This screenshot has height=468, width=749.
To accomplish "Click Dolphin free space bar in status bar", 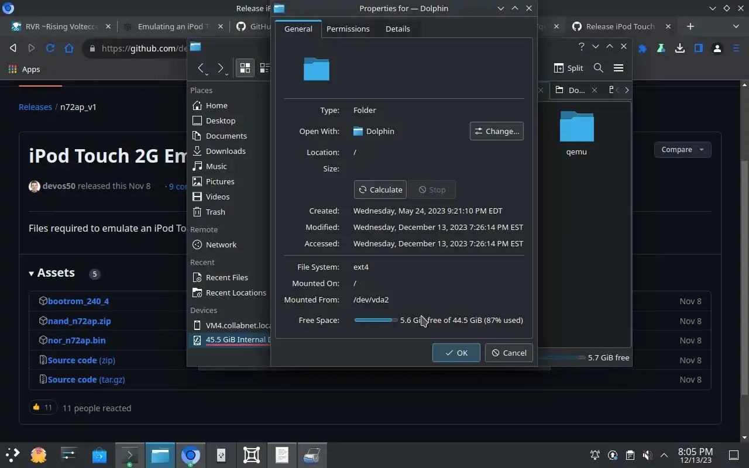I will coord(561,357).
